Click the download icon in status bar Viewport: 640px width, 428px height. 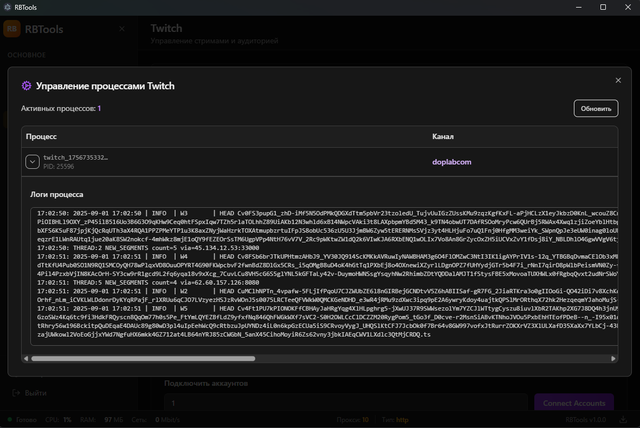coord(623,420)
